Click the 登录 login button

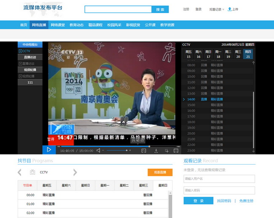coord(199,201)
